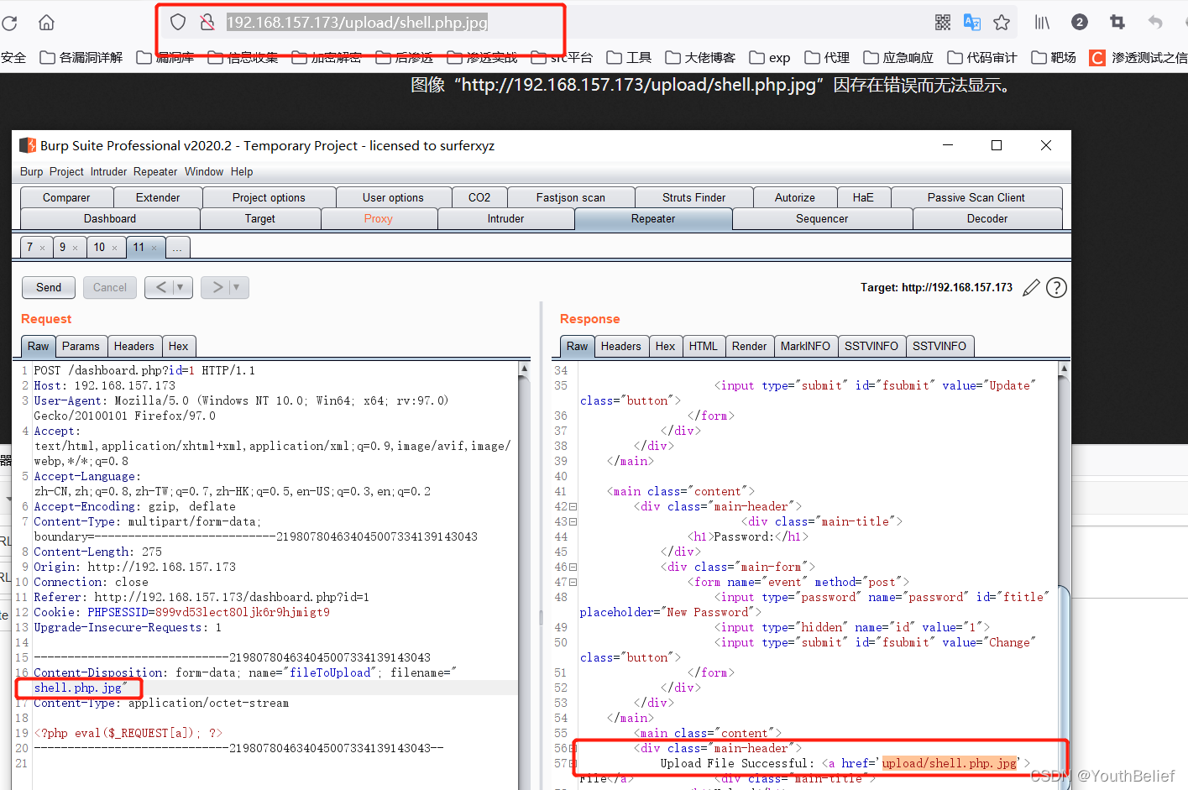1188x790 pixels.
Task: Close Repeater tab 7
Action: (x=42, y=248)
